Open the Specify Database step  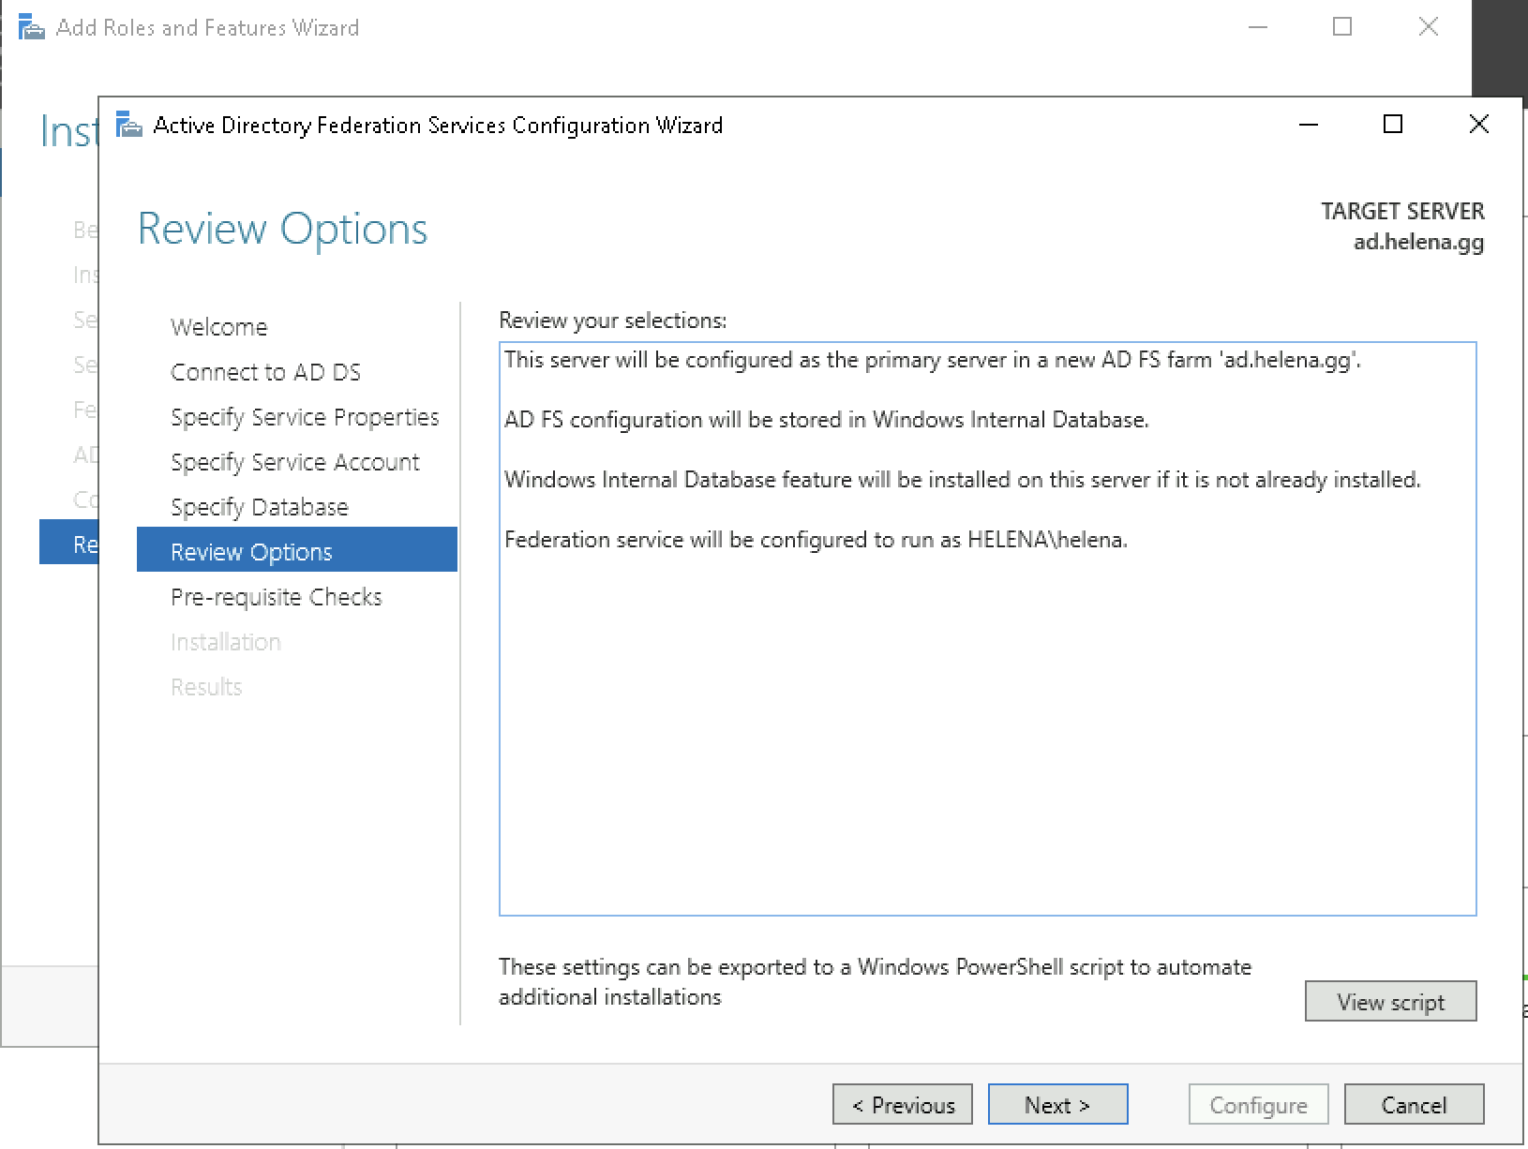[259, 507]
